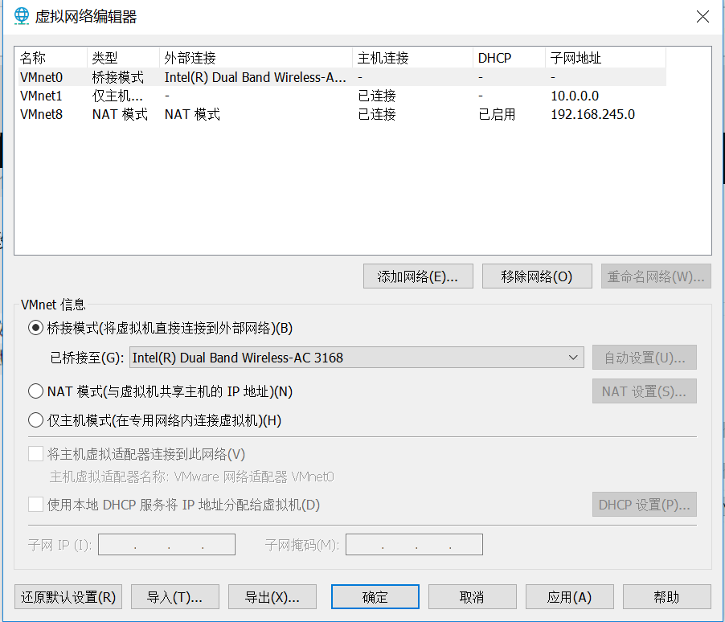This screenshot has width=725, height=622.
Task: Click the 子网地址 column header
Action: coord(606,58)
